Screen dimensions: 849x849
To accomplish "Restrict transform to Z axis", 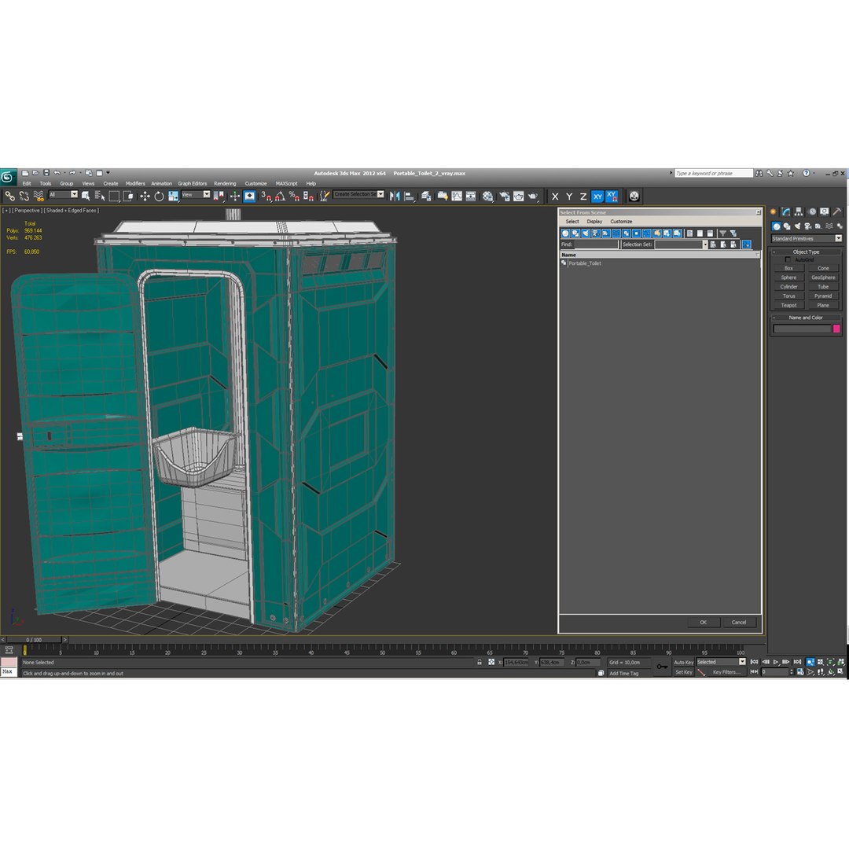I will (583, 197).
